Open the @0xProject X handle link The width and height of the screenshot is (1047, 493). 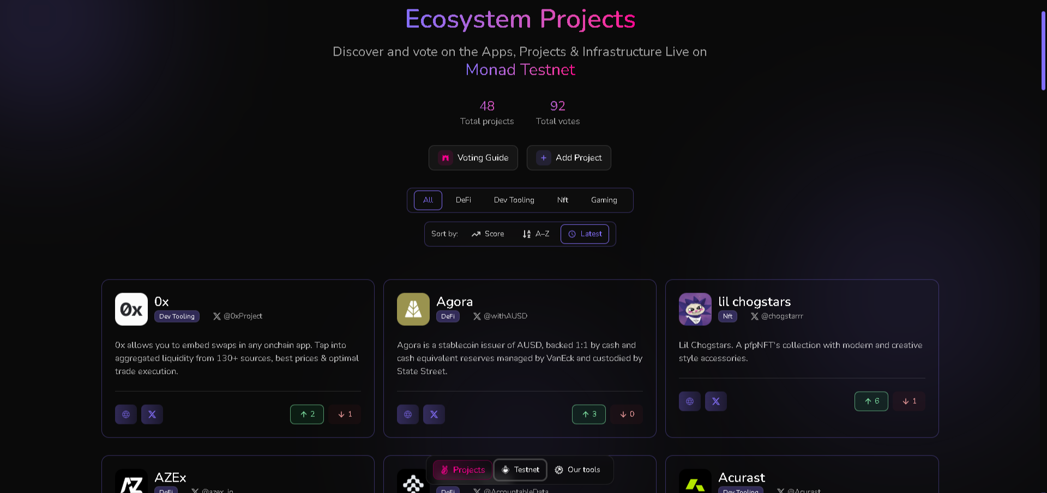(238, 317)
